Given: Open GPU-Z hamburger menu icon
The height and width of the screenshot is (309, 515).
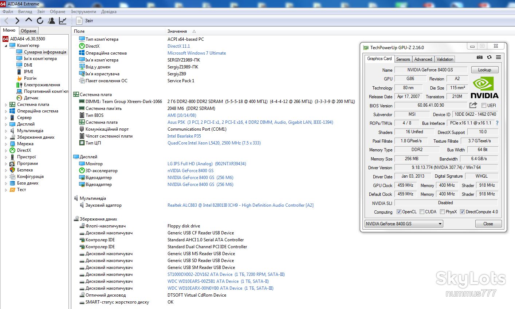Looking at the screenshot, I should click(498, 57).
